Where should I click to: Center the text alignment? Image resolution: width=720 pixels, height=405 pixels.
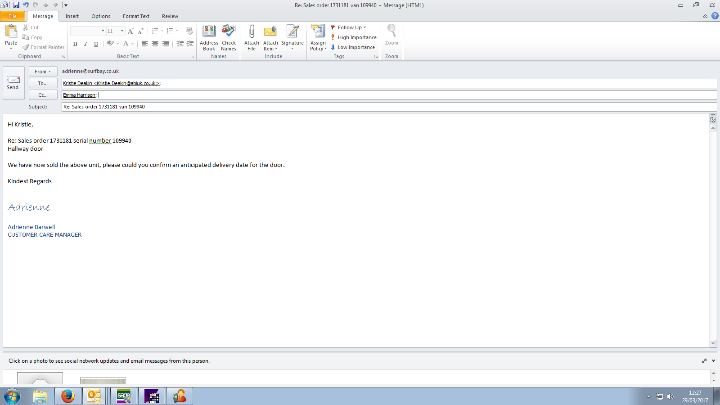tap(155, 44)
